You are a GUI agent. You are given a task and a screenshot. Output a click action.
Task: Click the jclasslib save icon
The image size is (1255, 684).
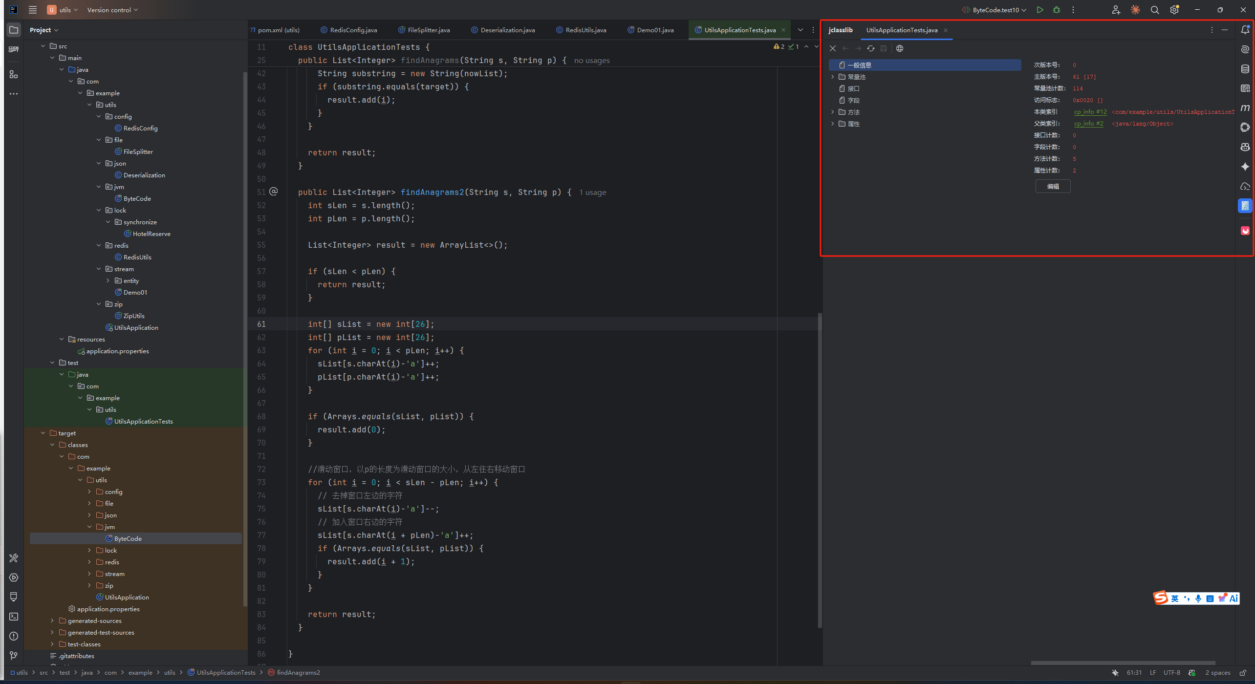pos(884,48)
